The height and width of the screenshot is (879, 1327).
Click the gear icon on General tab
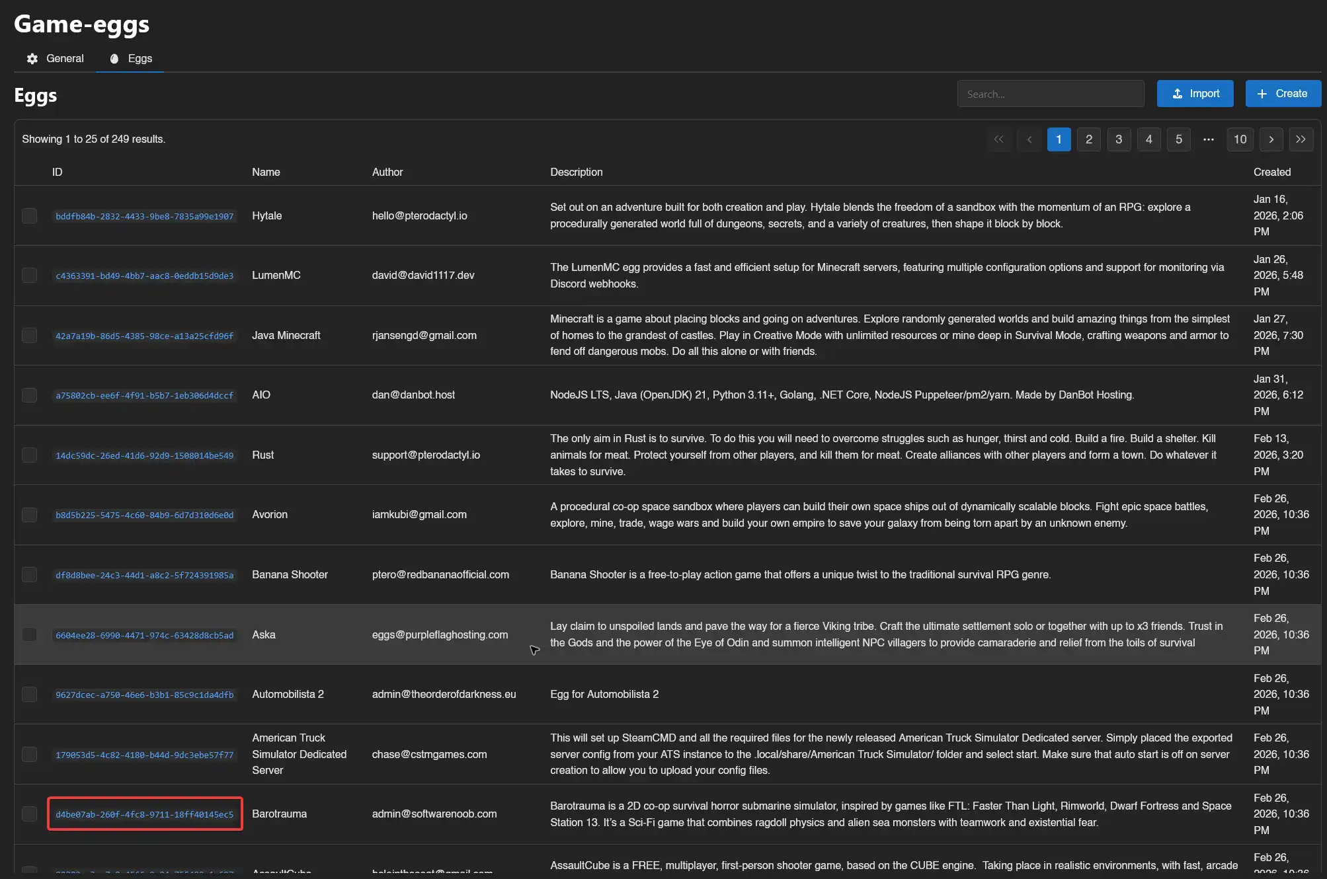[x=32, y=59]
